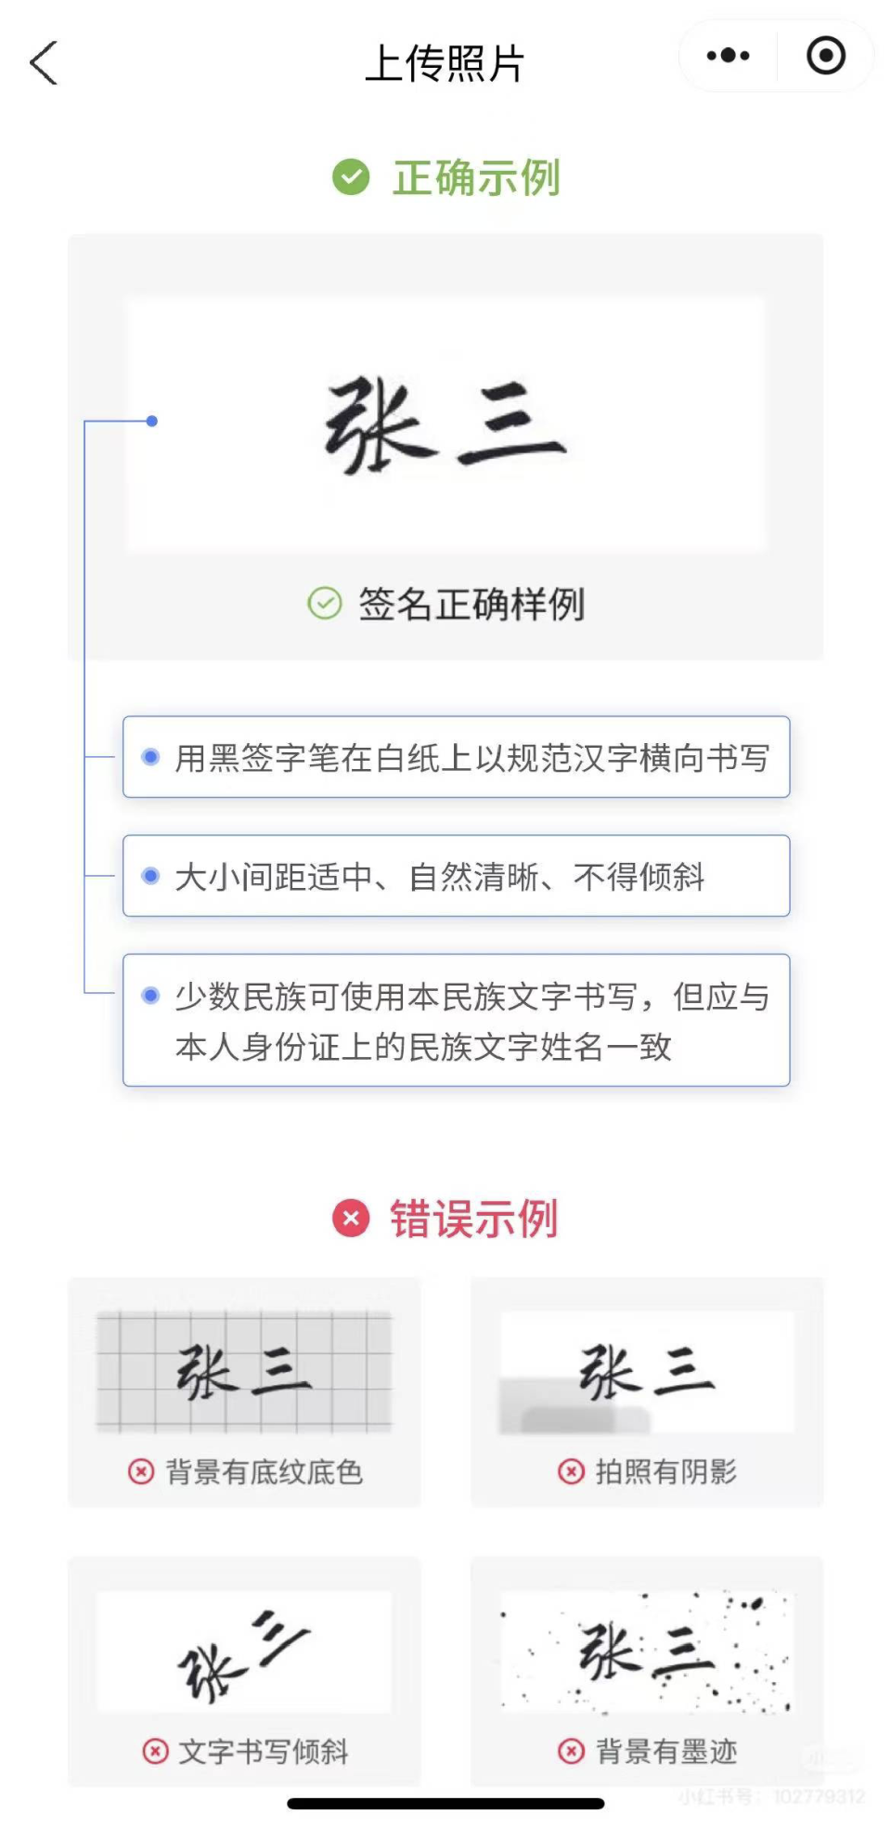Tap the circular close mini-program icon
Screen dimensions: 891x1827
tap(824, 57)
